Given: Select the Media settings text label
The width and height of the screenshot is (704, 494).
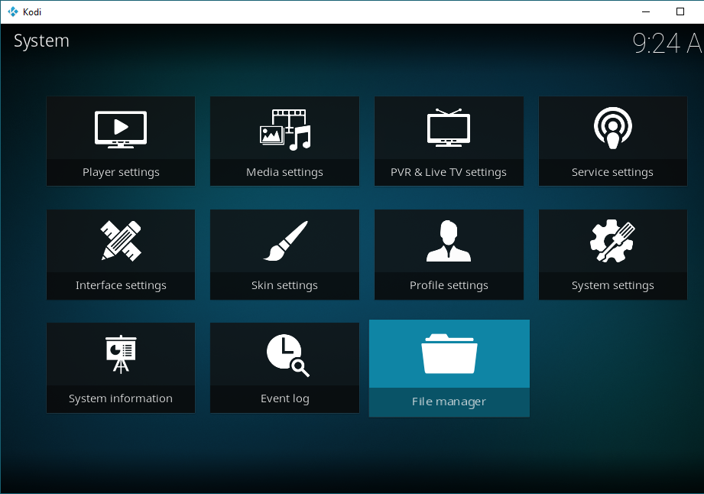Looking at the screenshot, I should tap(284, 172).
